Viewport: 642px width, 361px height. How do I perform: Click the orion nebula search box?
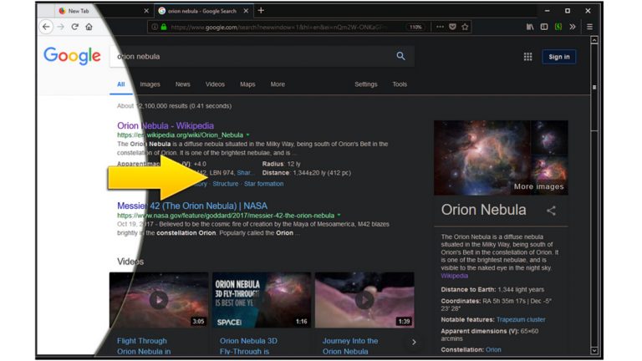pos(262,57)
